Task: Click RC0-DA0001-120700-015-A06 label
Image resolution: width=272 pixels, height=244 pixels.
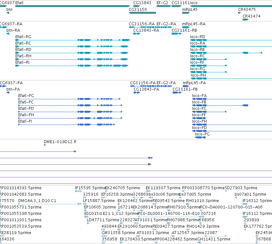Action: [231, 207]
